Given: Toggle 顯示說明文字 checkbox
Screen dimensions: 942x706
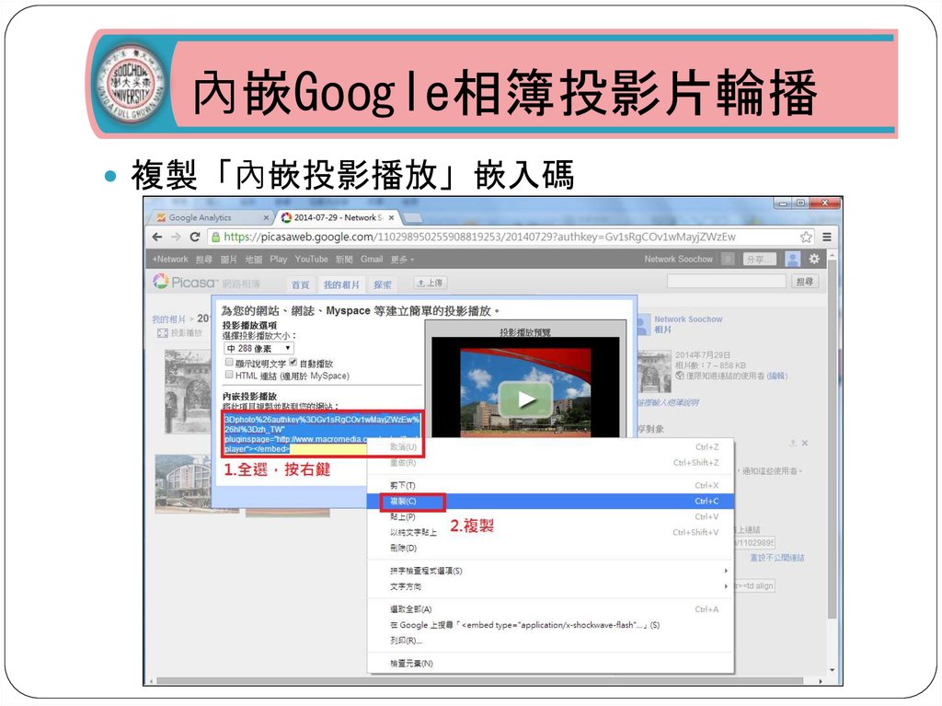Looking at the screenshot, I should [229, 363].
